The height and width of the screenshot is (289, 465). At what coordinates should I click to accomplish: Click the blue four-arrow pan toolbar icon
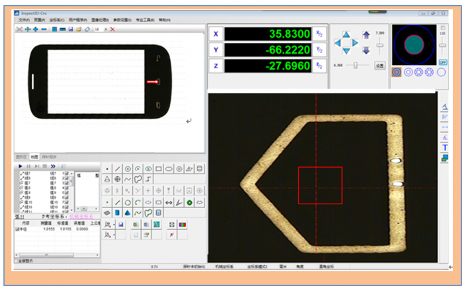(28, 29)
